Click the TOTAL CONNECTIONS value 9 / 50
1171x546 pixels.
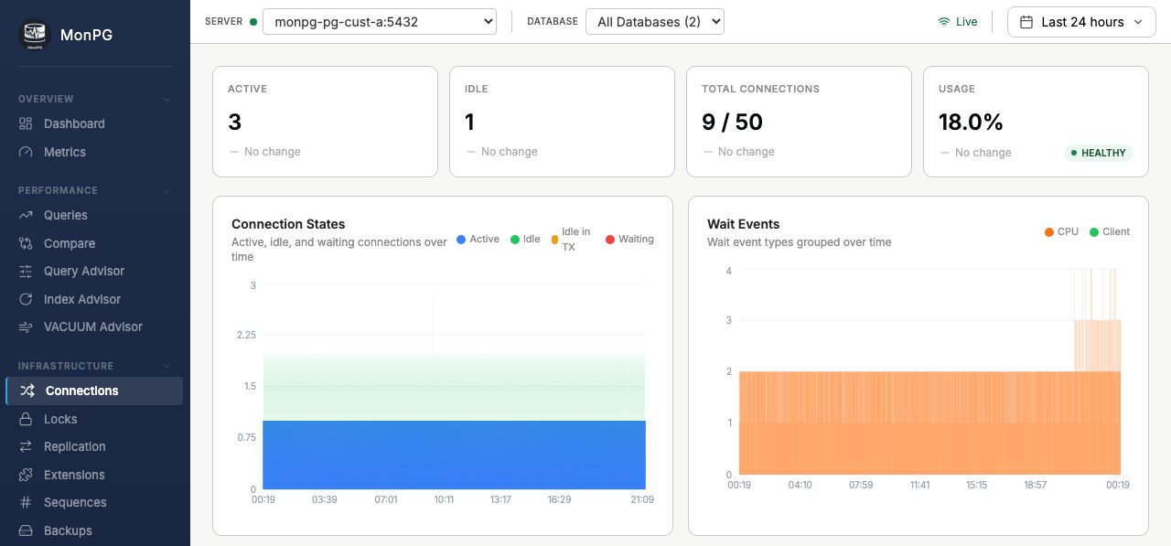coord(732,122)
